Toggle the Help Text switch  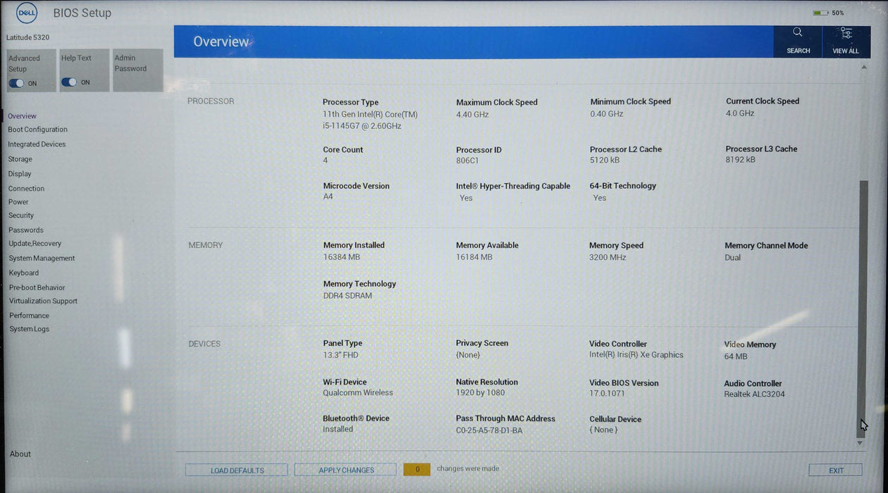click(x=68, y=82)
